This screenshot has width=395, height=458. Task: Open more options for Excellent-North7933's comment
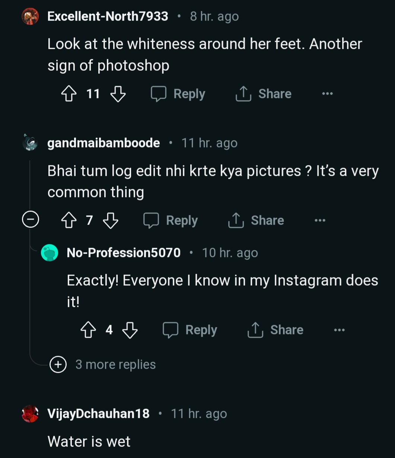(x=327, y=94)
